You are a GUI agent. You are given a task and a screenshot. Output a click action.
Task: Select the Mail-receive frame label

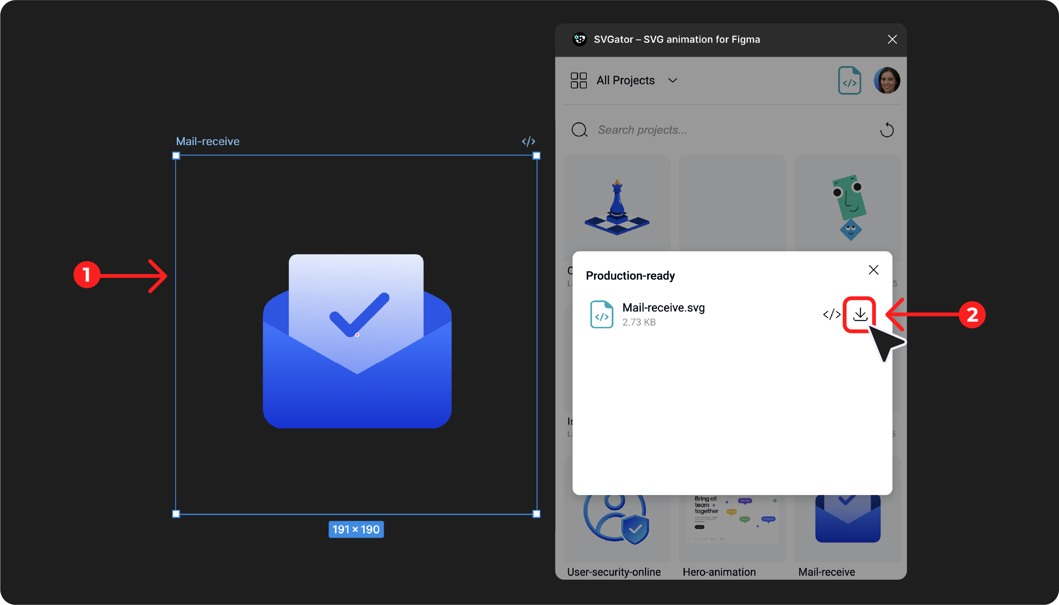click(208, 142)
